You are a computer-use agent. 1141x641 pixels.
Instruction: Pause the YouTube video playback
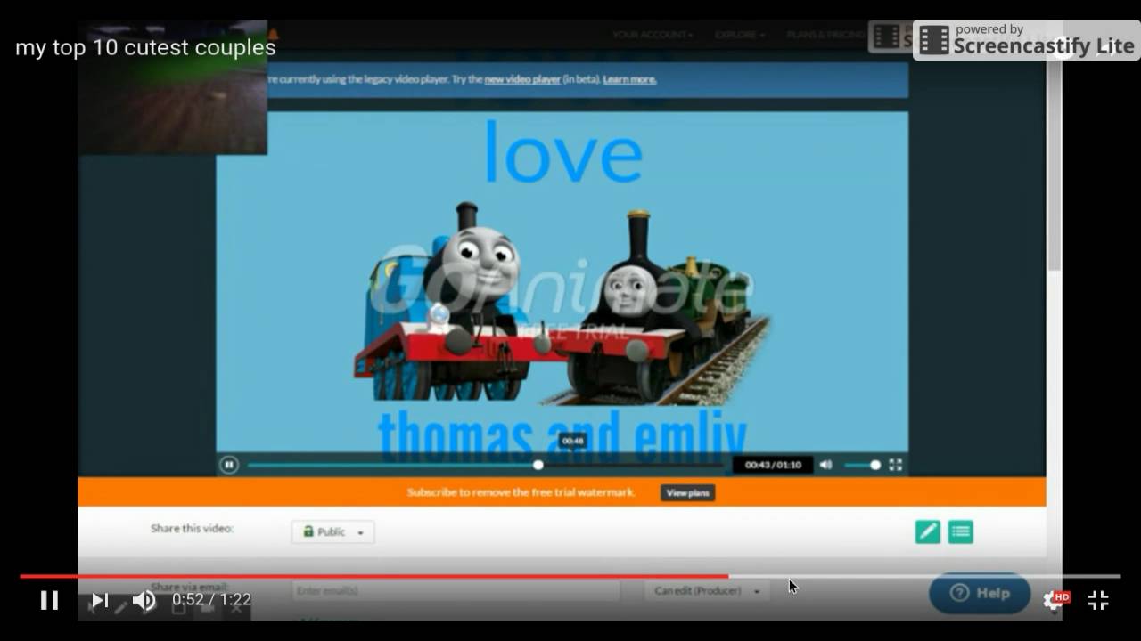[x=49, y=600]
